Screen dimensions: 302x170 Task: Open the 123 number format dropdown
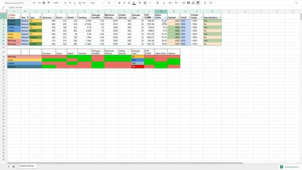coord(84,3)
